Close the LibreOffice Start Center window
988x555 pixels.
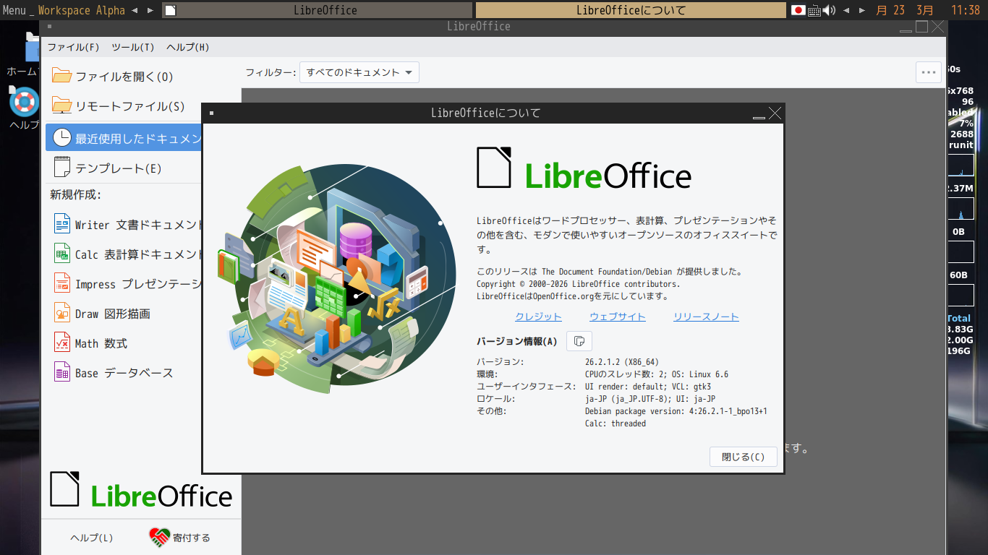[937, 27]
